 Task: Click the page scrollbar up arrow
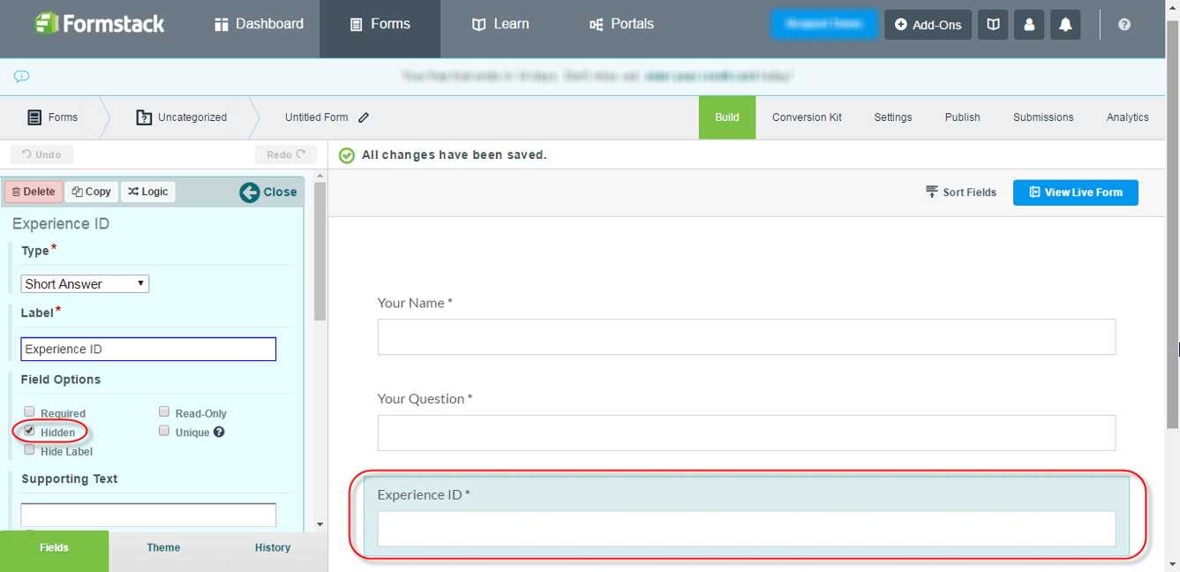(x=1173, y=7)
